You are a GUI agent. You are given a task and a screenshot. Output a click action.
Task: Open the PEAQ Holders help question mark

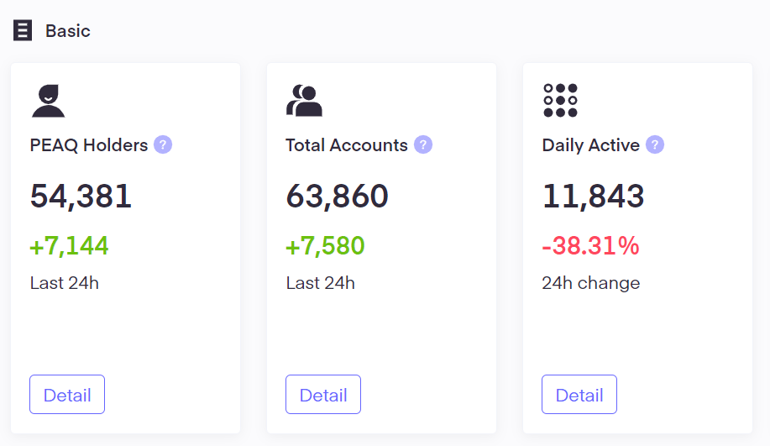(163, 144)
